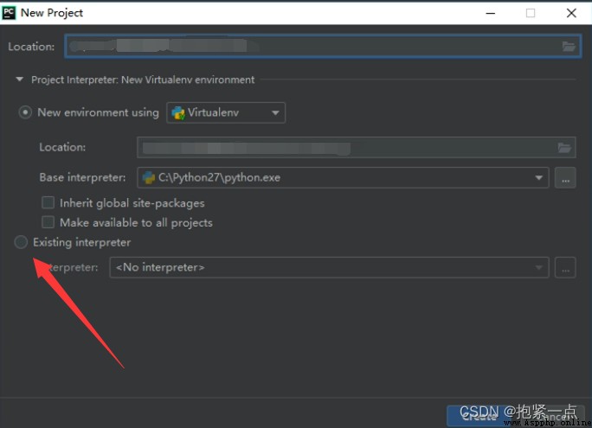Viewport: 592px width, 428px height.
Task: Minimize the New Project window
Action: coord(491,13)
